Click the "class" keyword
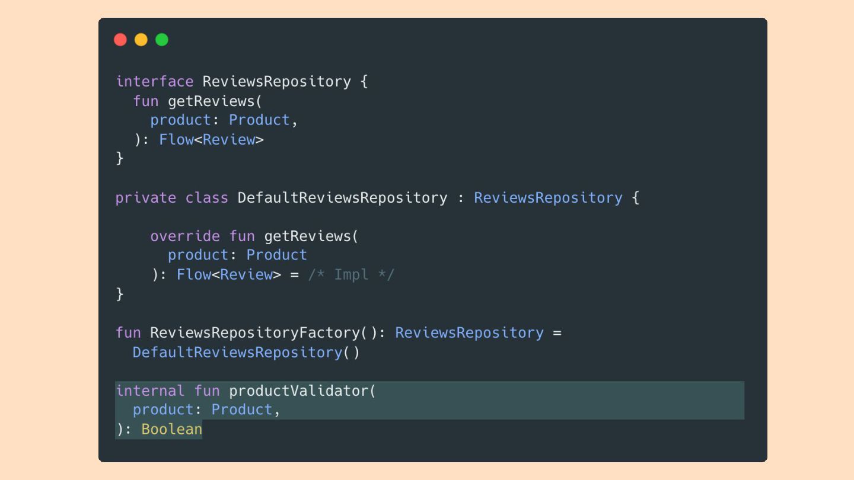The image size is (854, 480). coord(206,197)
